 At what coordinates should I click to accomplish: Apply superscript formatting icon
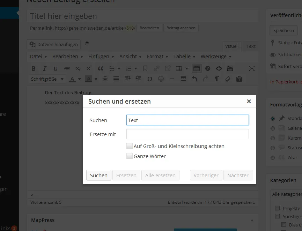tap(89, 68)
